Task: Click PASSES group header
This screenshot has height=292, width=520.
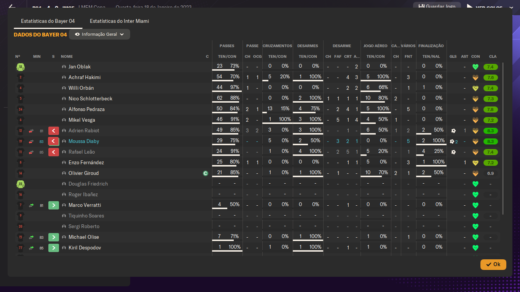Action: coord(227,46)
